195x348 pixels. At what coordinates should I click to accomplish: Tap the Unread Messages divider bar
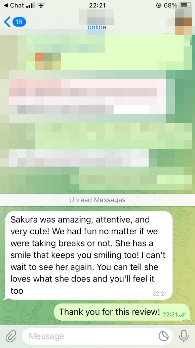[97, 200]
